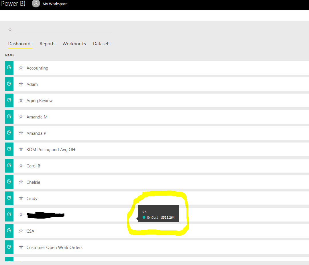Favorite the Carol B dashboard star

click(21, 166)
